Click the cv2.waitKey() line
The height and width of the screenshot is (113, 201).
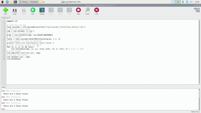click(x=14, y=59)
